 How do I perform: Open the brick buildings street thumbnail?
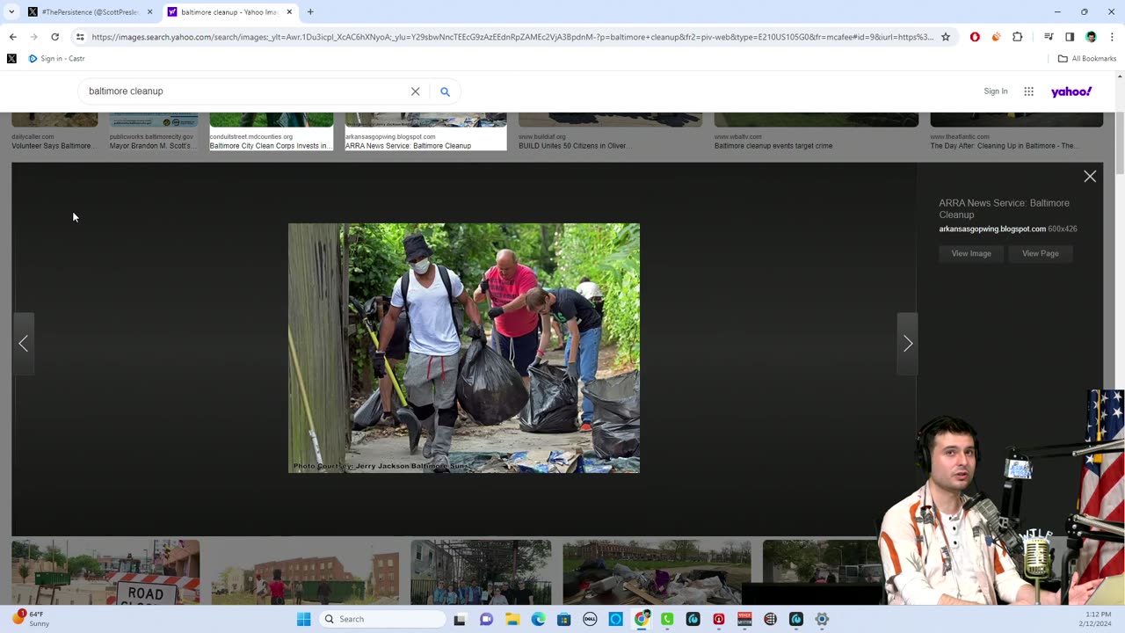[x=305, y=572]
